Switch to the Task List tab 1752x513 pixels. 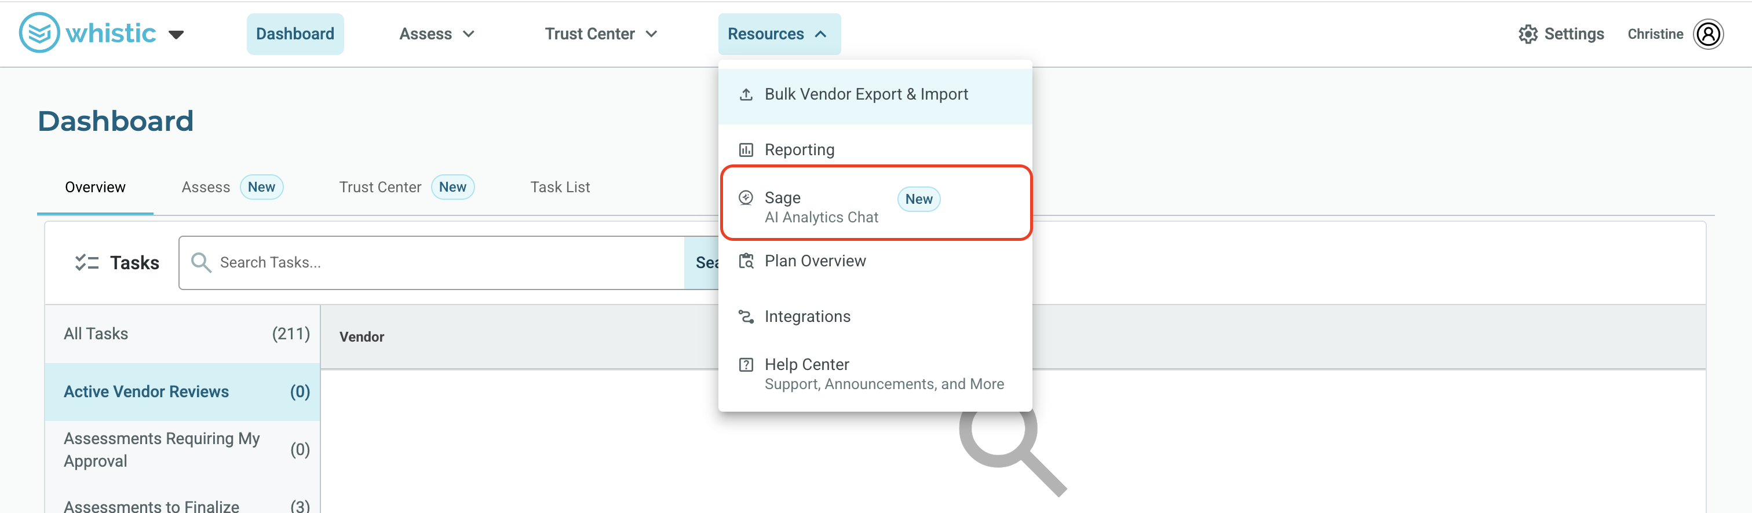(x=560, y=187)
